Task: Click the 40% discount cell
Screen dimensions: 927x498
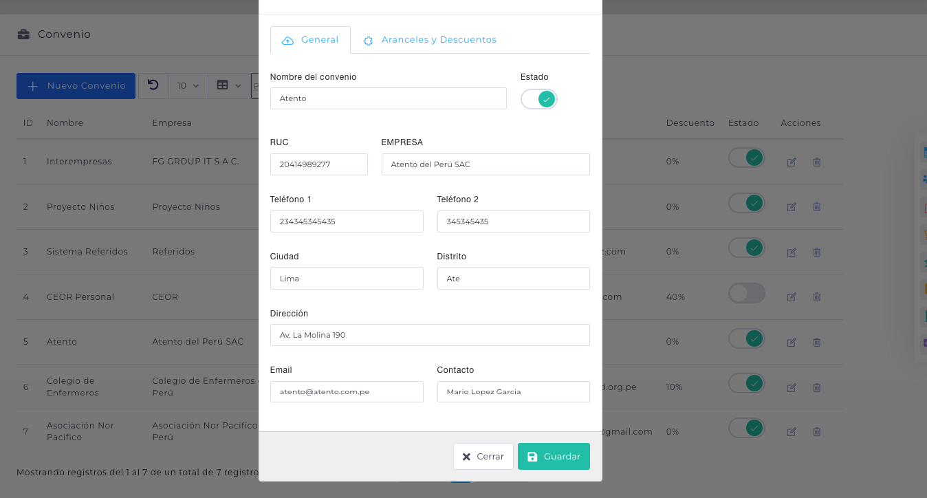Action: tap(675, 297)
